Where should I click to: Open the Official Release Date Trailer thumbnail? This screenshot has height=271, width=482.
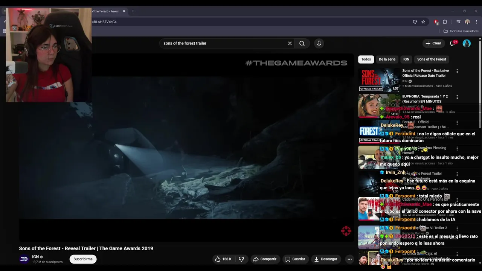coord(379,80)
